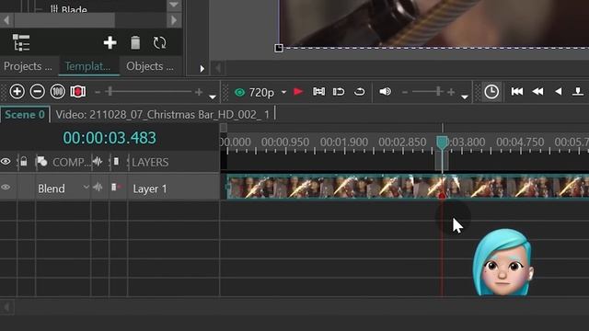
Task: Expand the volume toolbar overflow arrow
Action: 465,97
